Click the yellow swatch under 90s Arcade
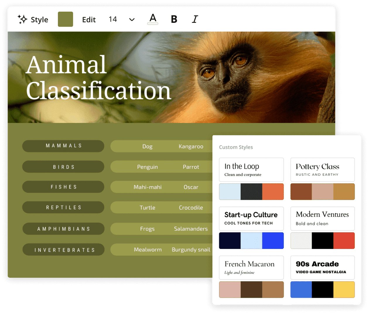This screenshot has width=369, height=314. (x=344, y=289)
